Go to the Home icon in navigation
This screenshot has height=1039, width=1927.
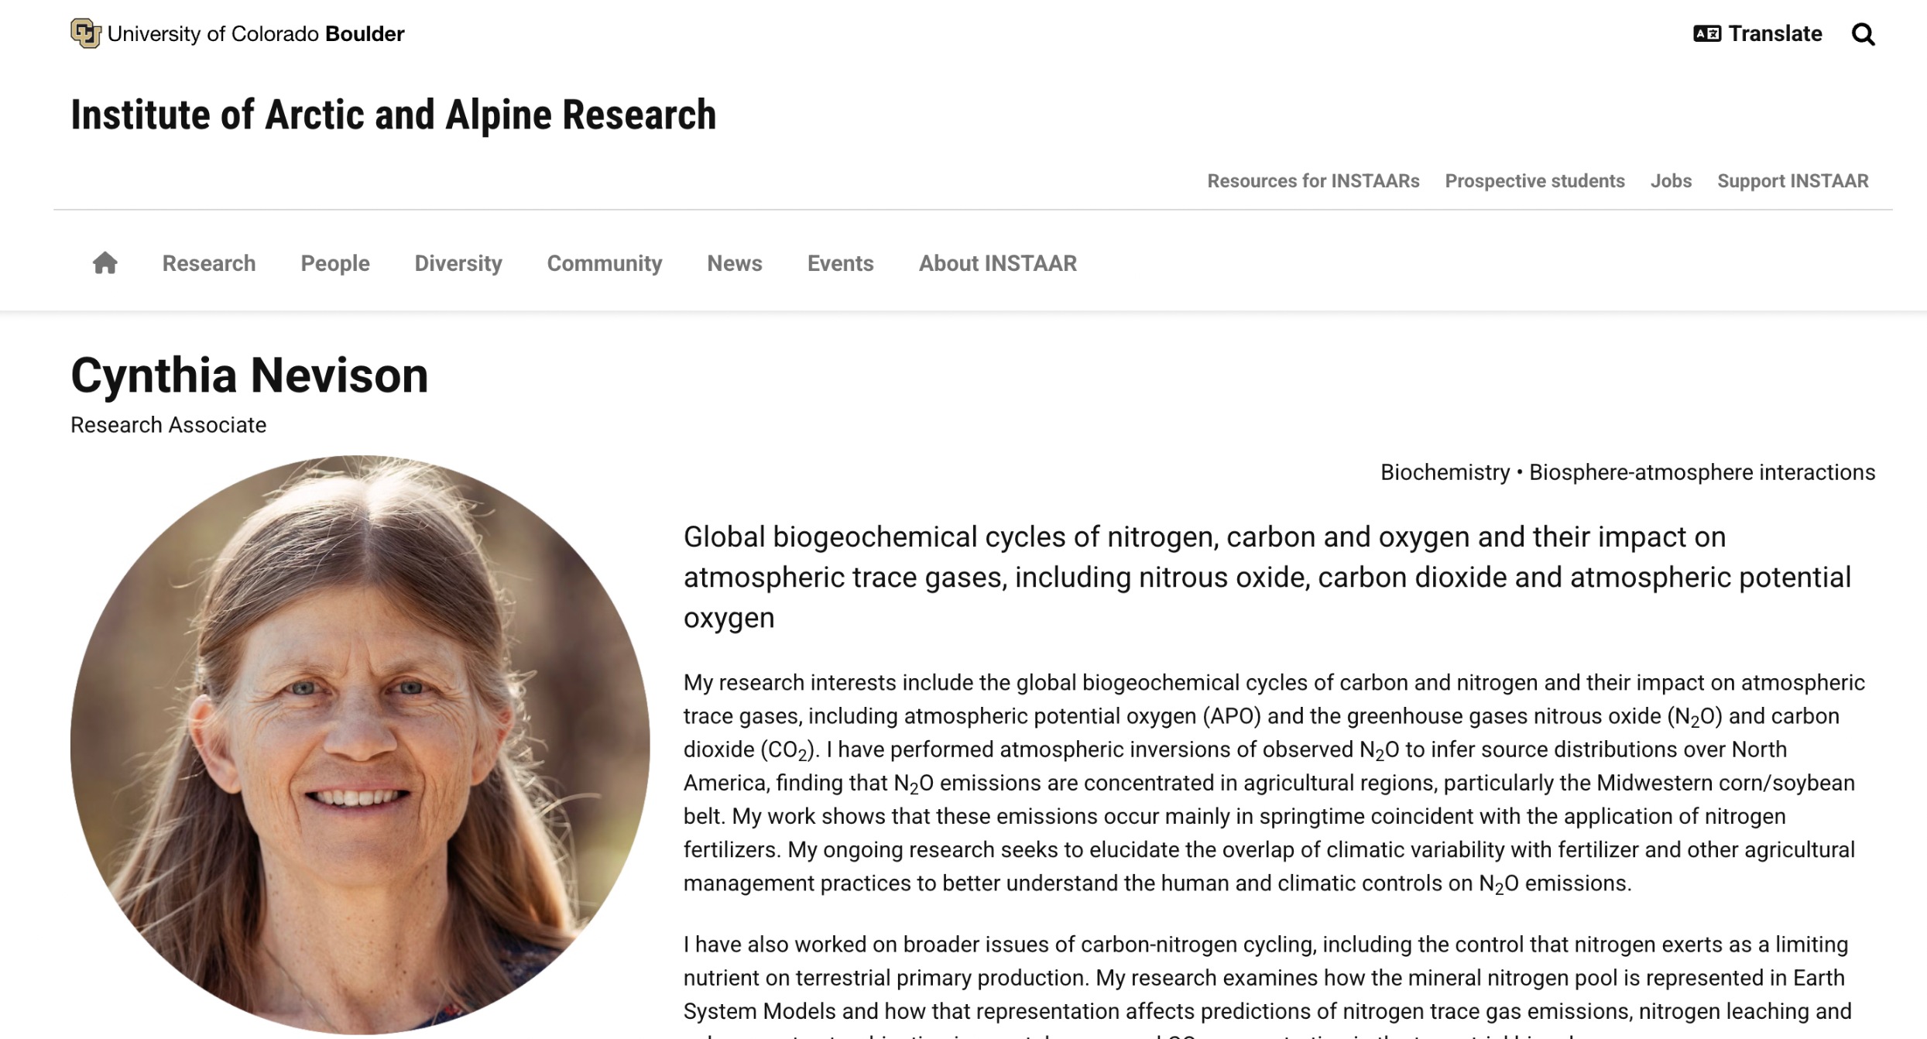tap(105, 263)
